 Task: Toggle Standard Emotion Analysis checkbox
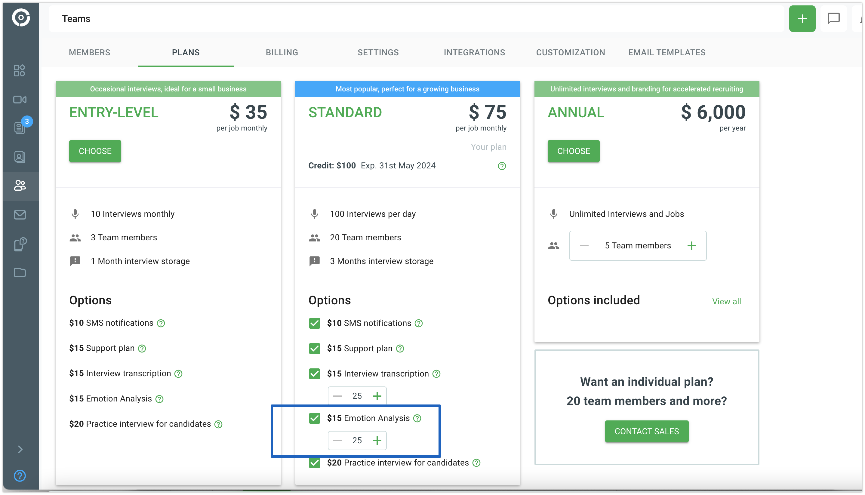[x=315, y=418]
